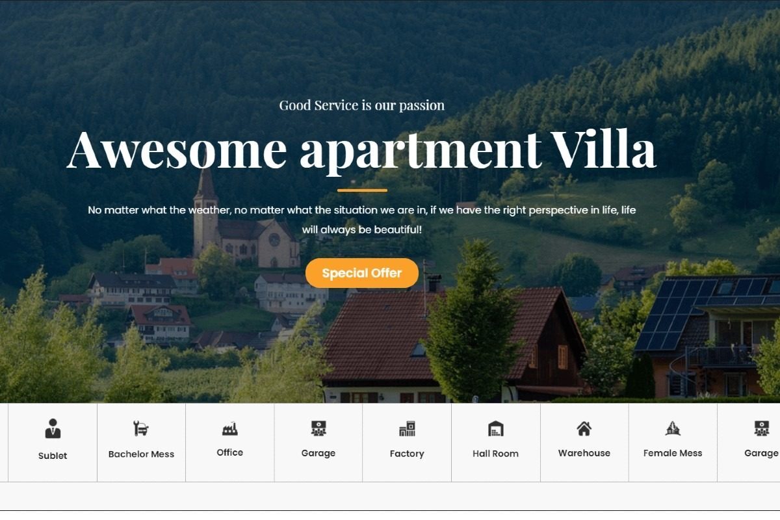Choose the Factory icon
780x520 pixels.
tap(407, 428)
